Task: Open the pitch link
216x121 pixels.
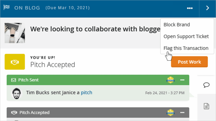Action: pyautogui.click(x=86, y=92)
